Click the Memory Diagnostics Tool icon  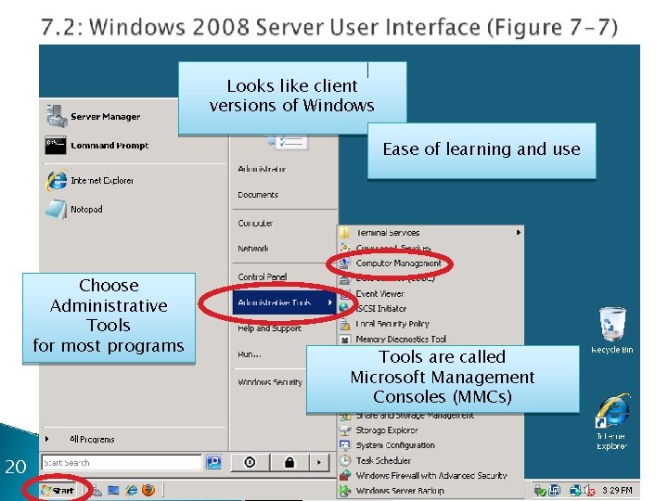pyautogui.click(x=344, y=340)
